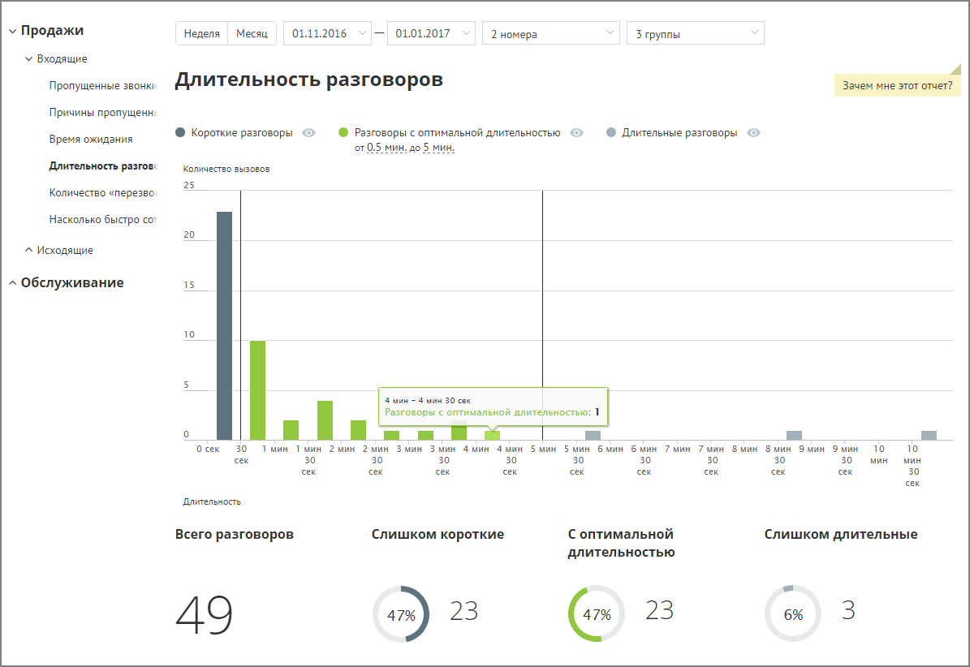
Task: Click the green bar at 1 мин 30 сек
Action: pyautogui.click(x=325, y=420)
